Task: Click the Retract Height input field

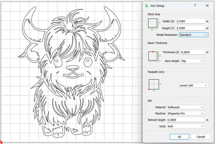Action: click(x=186, y=120)
